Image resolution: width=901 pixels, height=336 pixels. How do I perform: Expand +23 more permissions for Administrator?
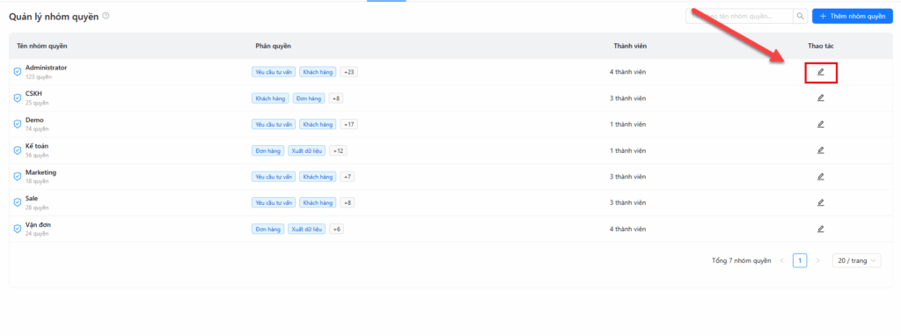pyautogui.click(x=349, y=72)
